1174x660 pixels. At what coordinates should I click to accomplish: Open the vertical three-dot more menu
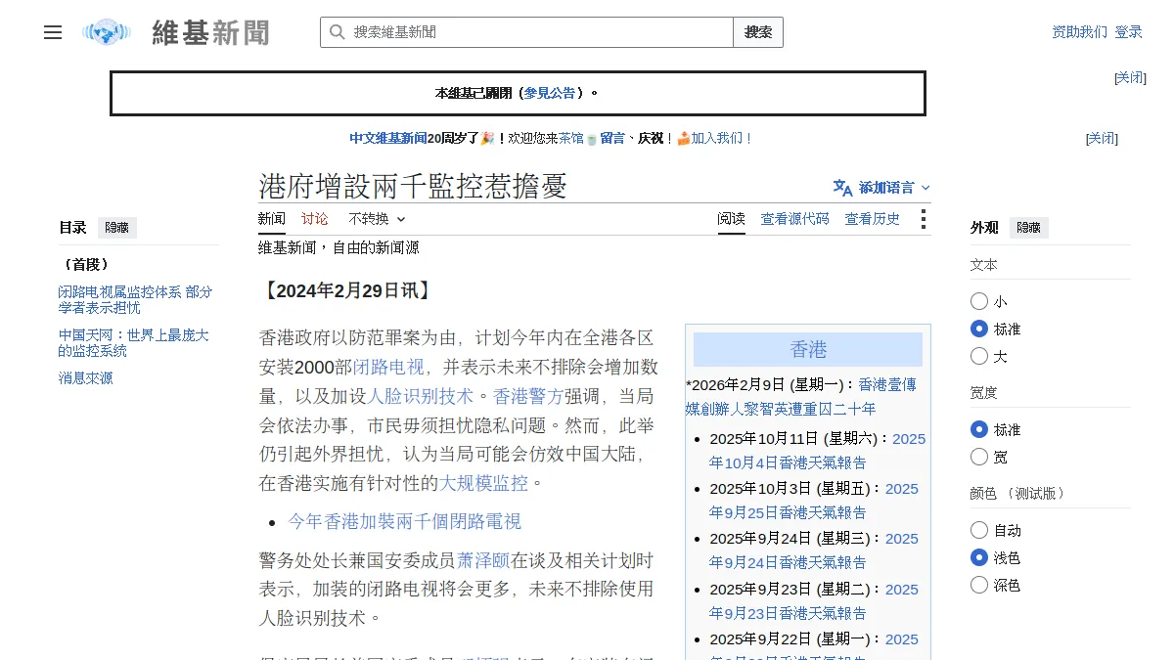click(x=923, y=219)
